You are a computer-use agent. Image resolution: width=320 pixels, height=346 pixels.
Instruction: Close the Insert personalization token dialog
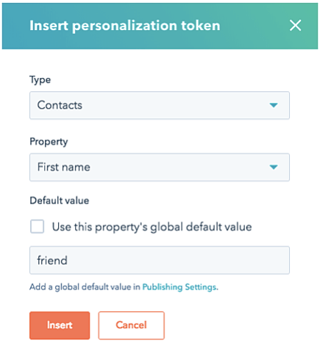coord(295,26)
